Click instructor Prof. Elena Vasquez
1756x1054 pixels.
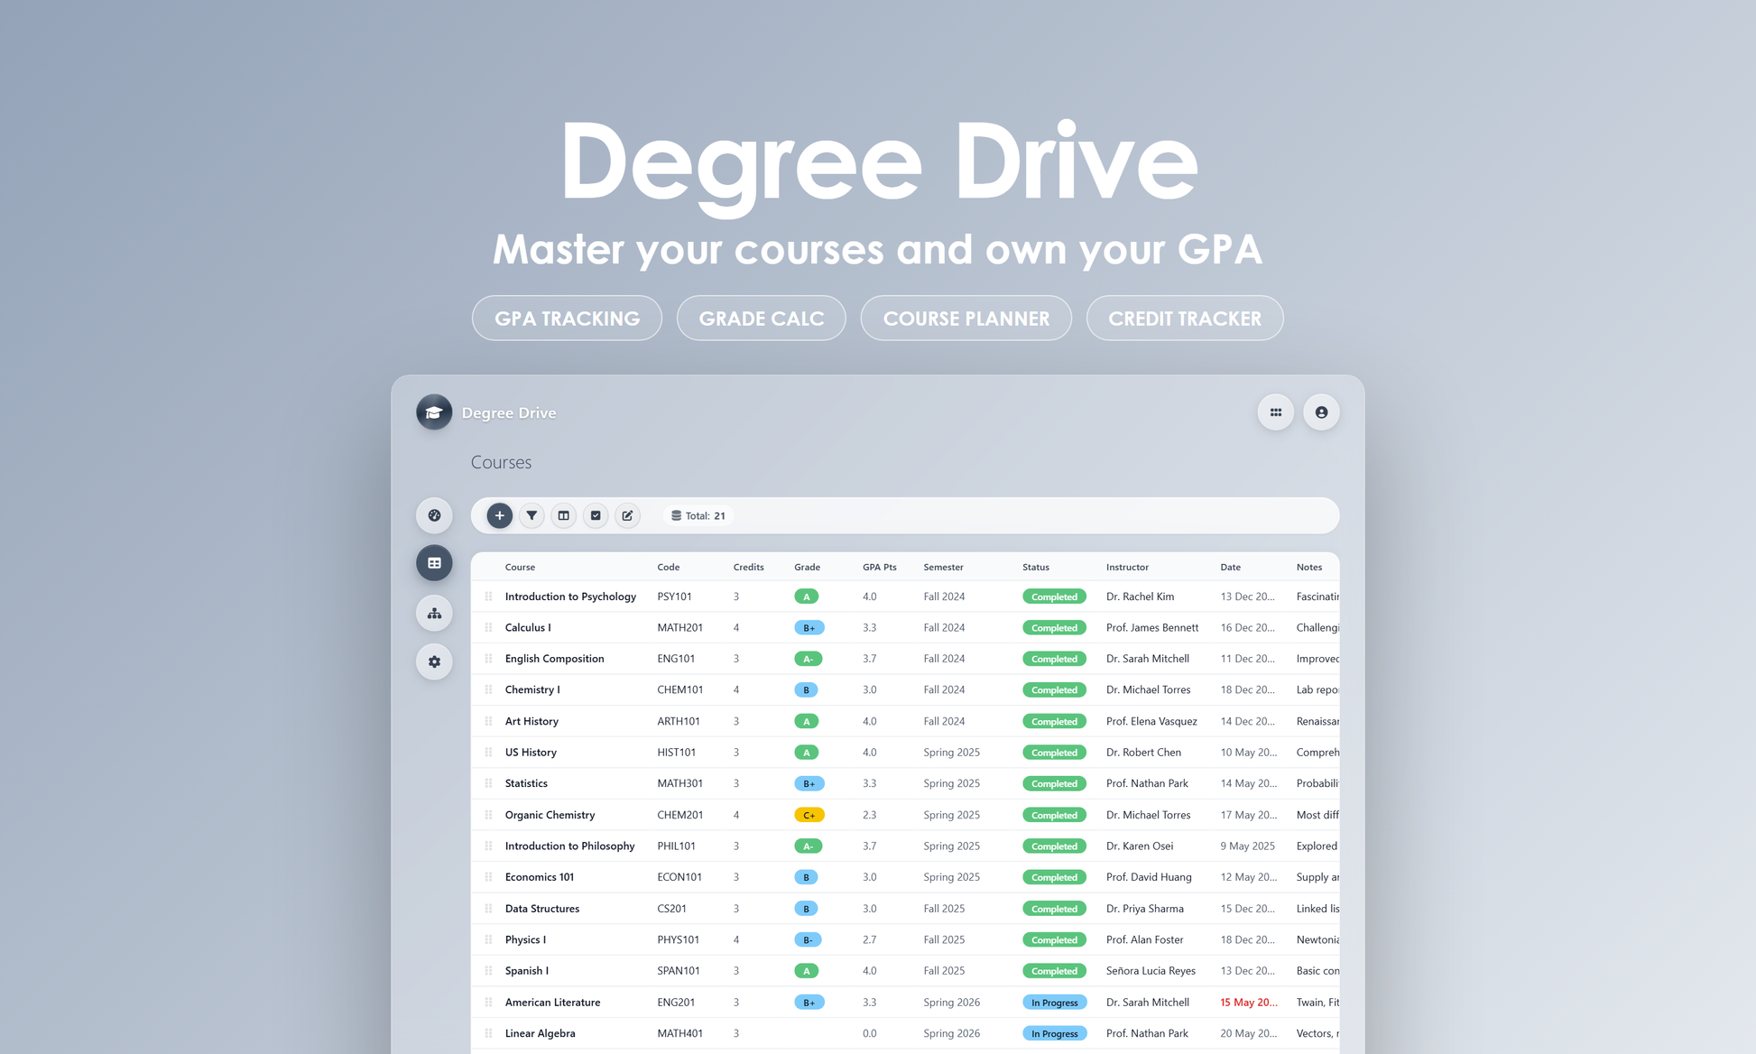(x=1151, y=721)
